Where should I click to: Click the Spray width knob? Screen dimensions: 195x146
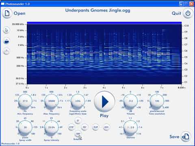pyautogui.click(x=25, y=127)
